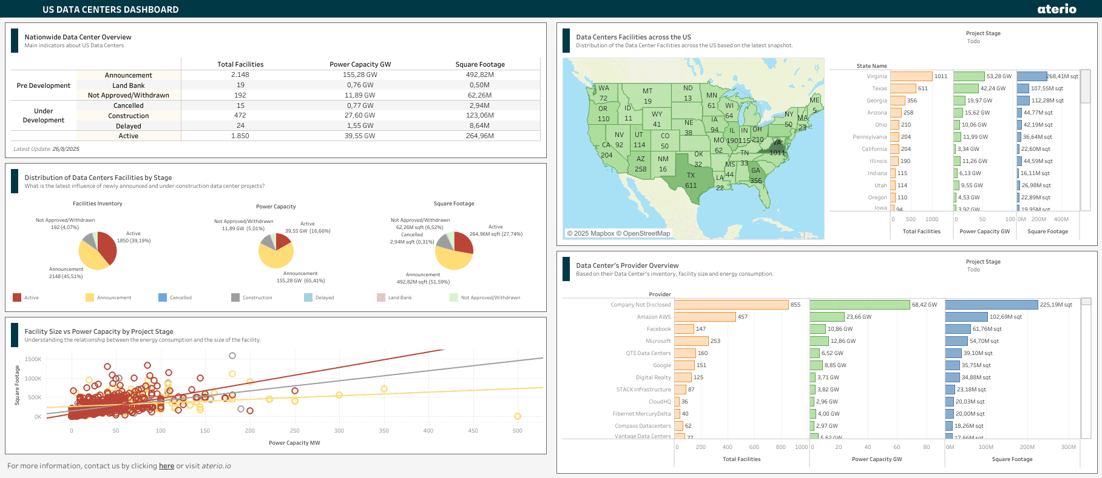Select Washington (WA 72) on the map
1102x478 pixels.
[604, 93]
